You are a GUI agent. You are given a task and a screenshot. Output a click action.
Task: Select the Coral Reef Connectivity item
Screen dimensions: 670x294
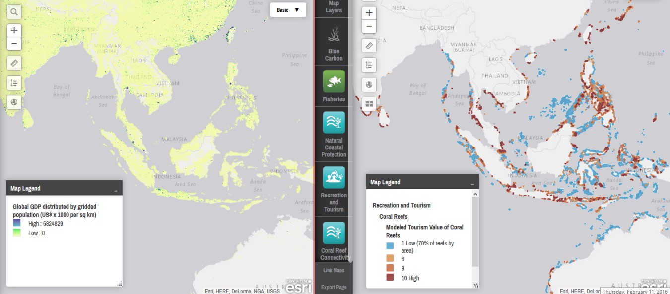[334, 233]
